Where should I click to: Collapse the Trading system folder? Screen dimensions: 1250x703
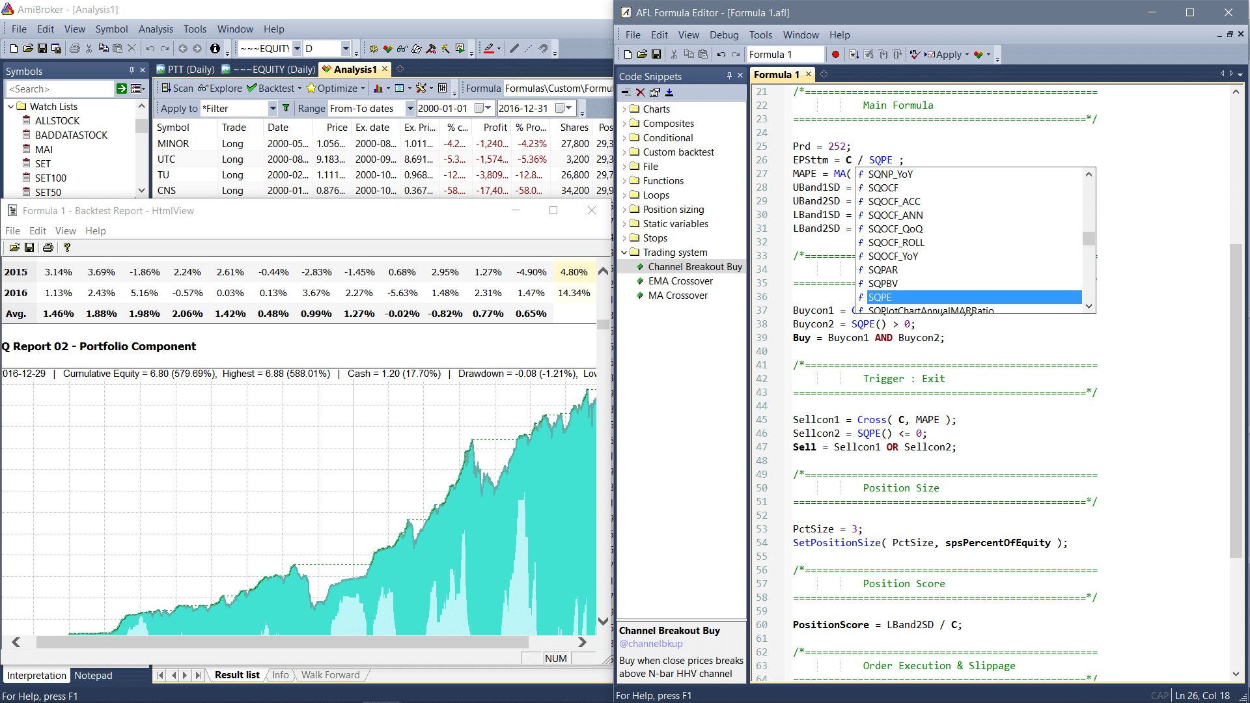[x=624, y=253]
